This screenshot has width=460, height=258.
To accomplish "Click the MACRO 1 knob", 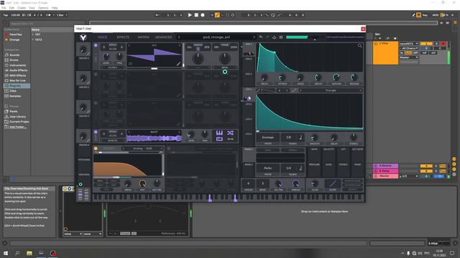I will click(x=83, y=49).
